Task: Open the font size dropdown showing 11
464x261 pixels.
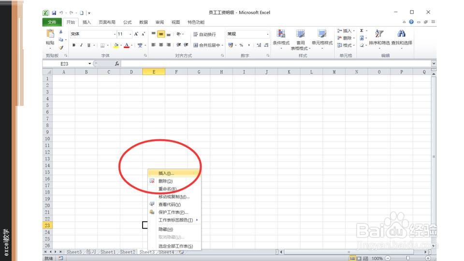Action: point(130,34)
